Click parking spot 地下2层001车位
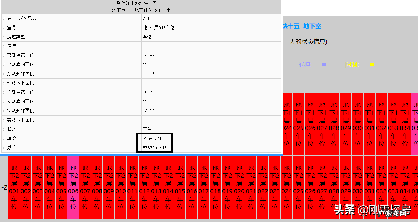 click(x=14, y=188)
